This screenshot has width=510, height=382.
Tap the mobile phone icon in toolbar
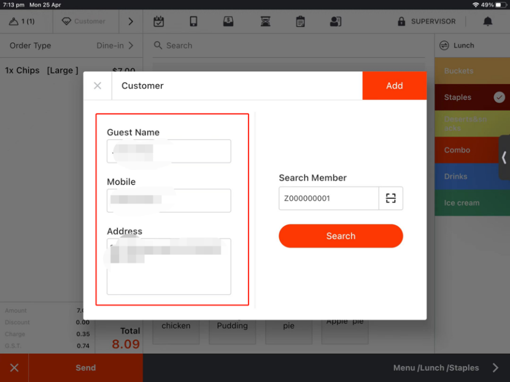tap(193, 21)
